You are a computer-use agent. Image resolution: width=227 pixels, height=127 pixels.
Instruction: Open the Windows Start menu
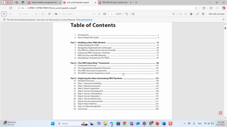point(53,123)
